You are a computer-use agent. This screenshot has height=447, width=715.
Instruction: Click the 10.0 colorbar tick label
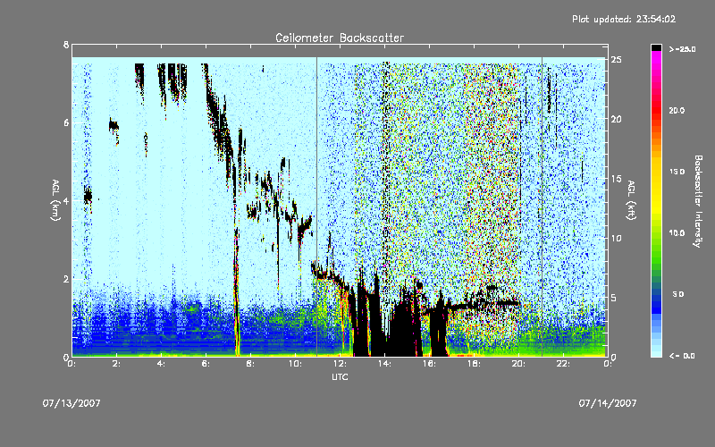pyautogui.click(x=677, y=232)
